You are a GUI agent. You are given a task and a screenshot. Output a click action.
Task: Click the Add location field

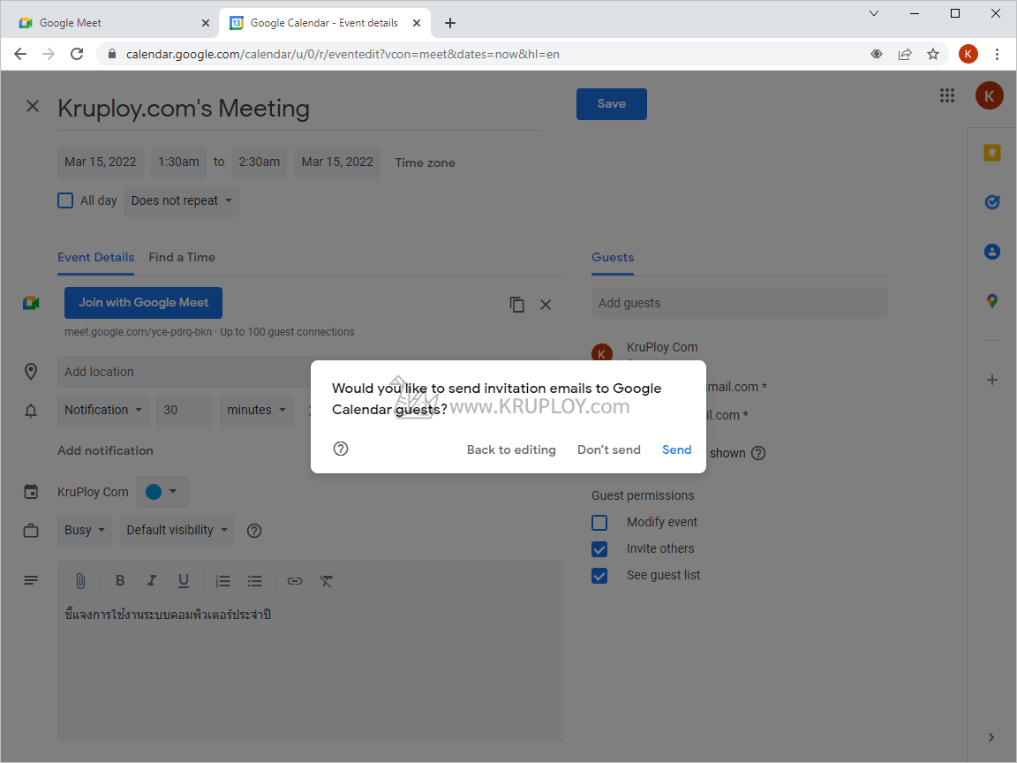click(x=185, y=372)
